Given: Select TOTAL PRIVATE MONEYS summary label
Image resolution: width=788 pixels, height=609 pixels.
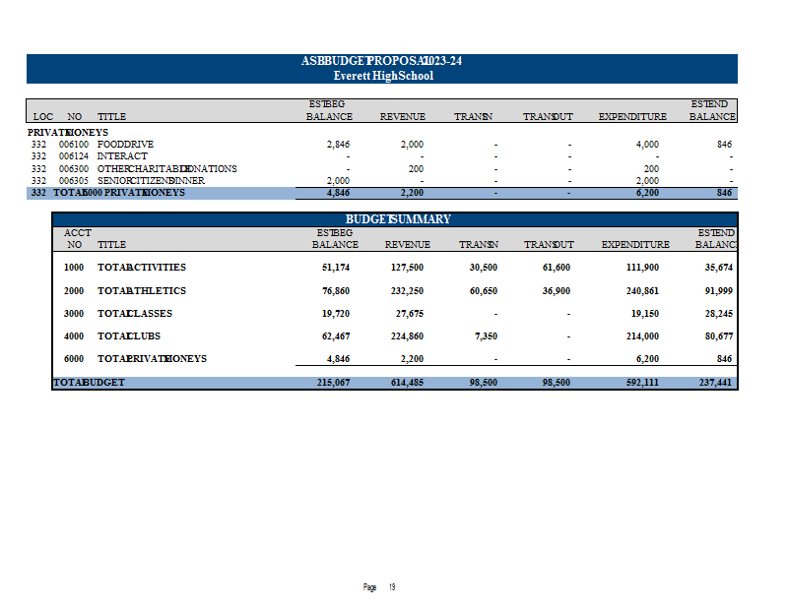Looking at the screenshot, I should [x=152, y=358].
